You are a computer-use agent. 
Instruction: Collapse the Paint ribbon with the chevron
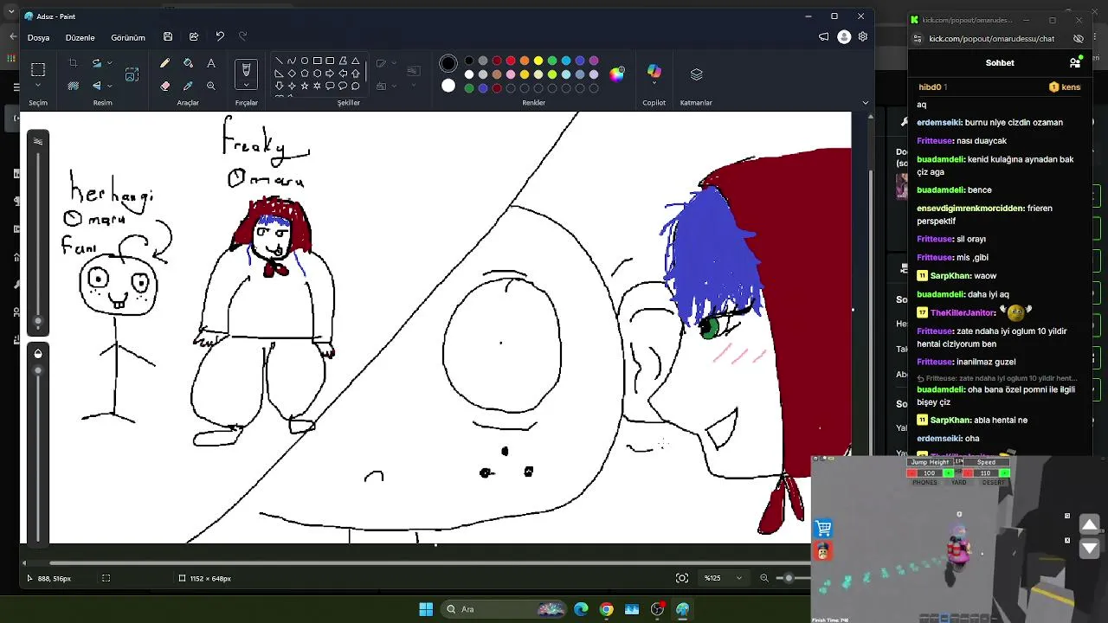tap(866, 103)
